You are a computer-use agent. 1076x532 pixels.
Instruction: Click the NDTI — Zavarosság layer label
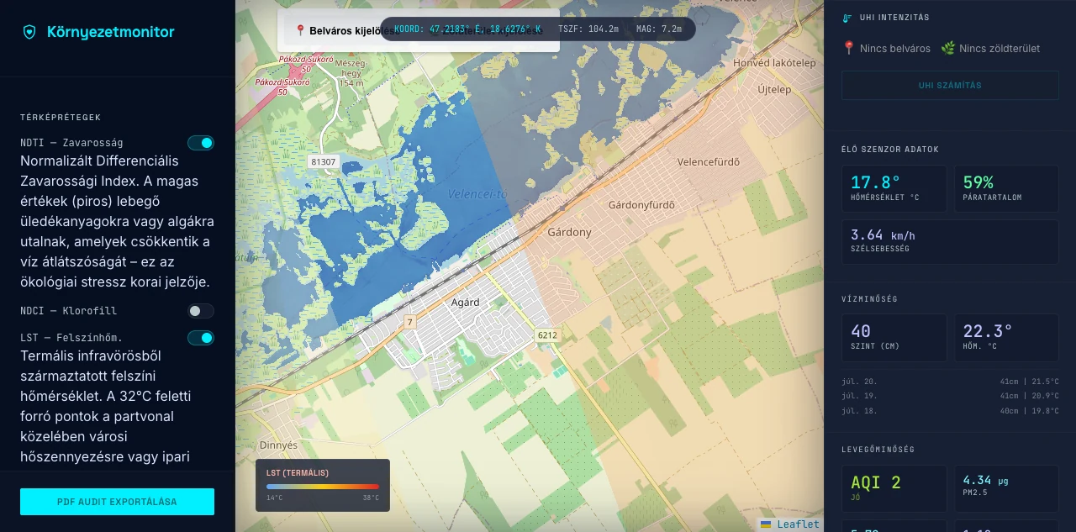tap(71, 143)
